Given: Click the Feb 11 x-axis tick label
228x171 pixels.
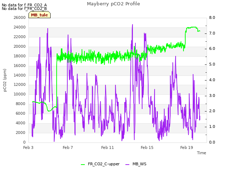Looking at the screenshot, I should [x=108, y=147].
